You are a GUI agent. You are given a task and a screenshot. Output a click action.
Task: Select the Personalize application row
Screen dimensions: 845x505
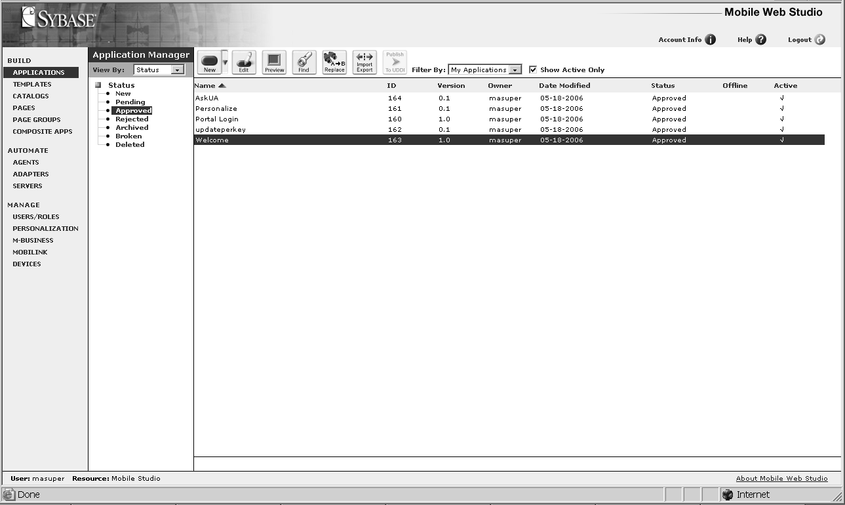[x=509, y=109]
